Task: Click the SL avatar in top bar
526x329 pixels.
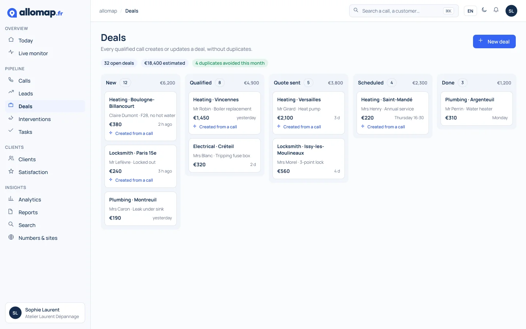Action: tap(511, 11)
